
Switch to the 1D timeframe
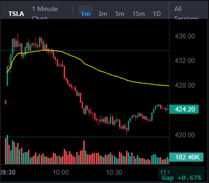157,14
